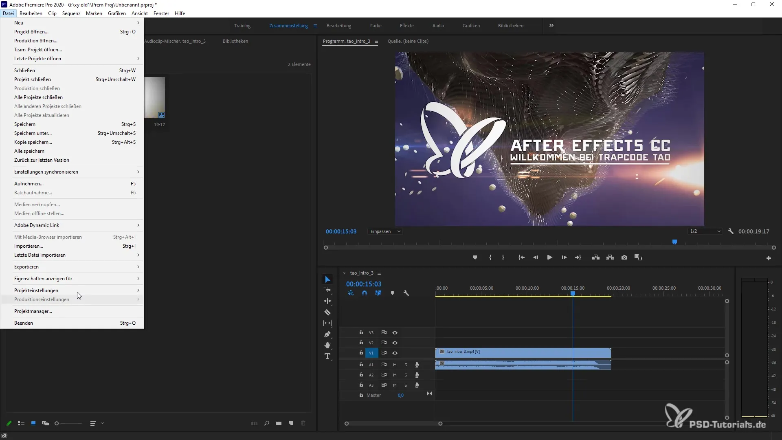Open Zusammenstellung workspace menu
Image resolution: width=782 pixels, height=440 pixels.
pos(315,26)
